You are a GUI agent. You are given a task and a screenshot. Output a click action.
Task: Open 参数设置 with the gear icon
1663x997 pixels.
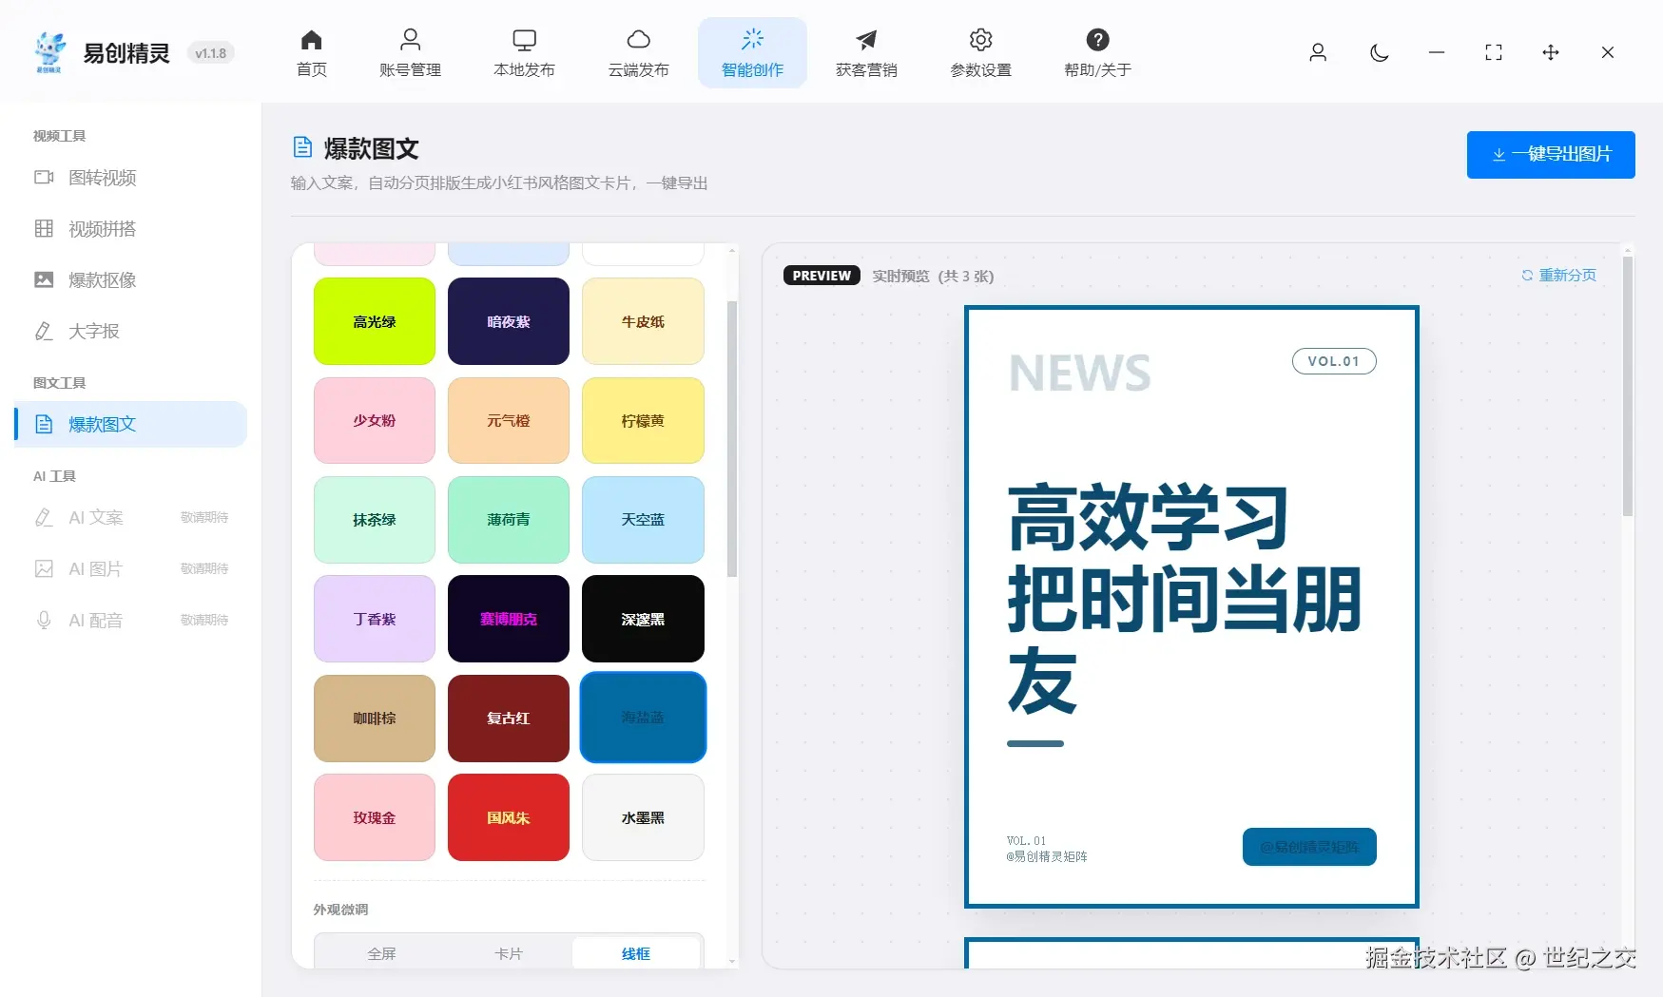(x=980, y=52)
